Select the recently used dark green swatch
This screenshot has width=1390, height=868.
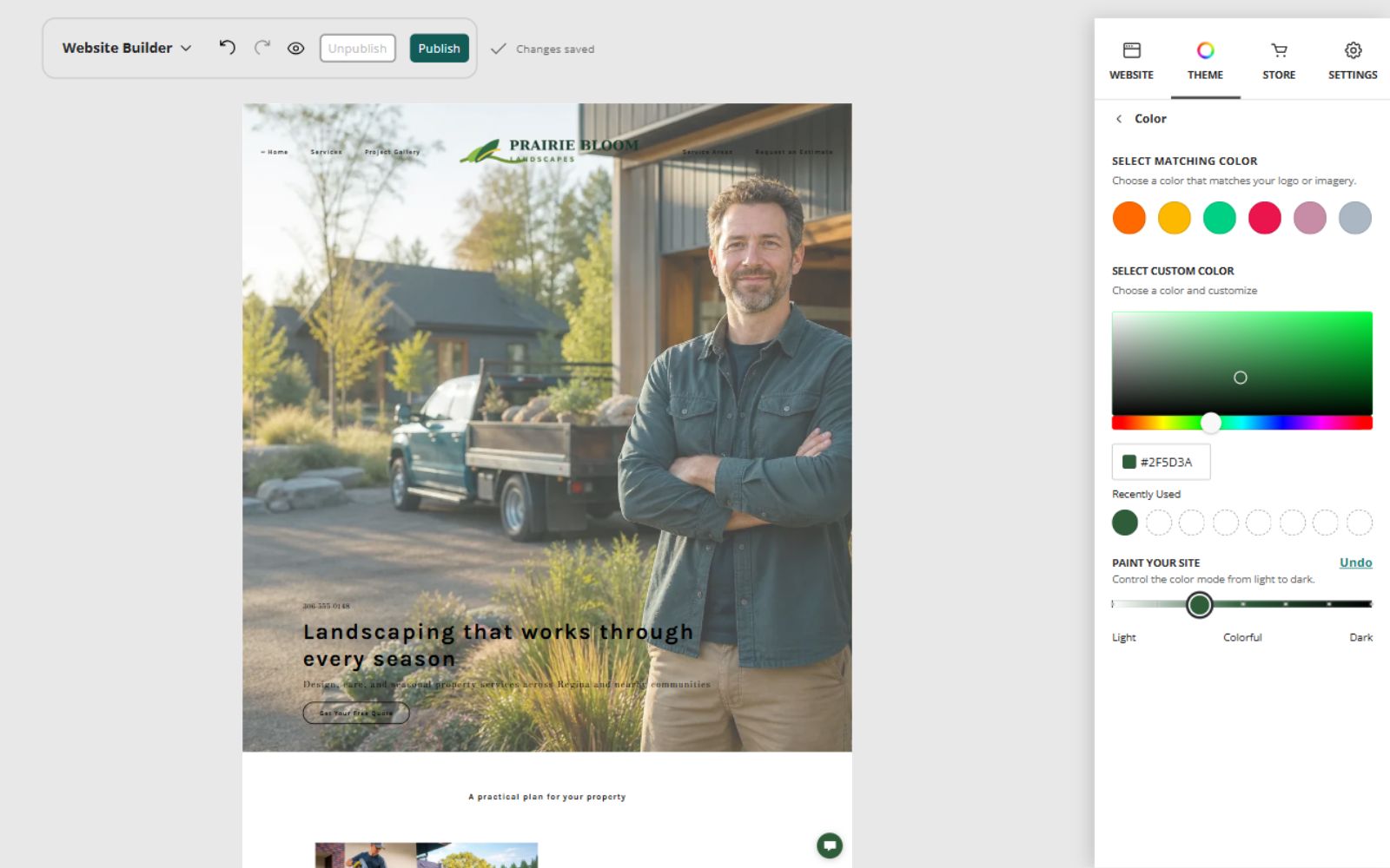tap(1125, 523)
